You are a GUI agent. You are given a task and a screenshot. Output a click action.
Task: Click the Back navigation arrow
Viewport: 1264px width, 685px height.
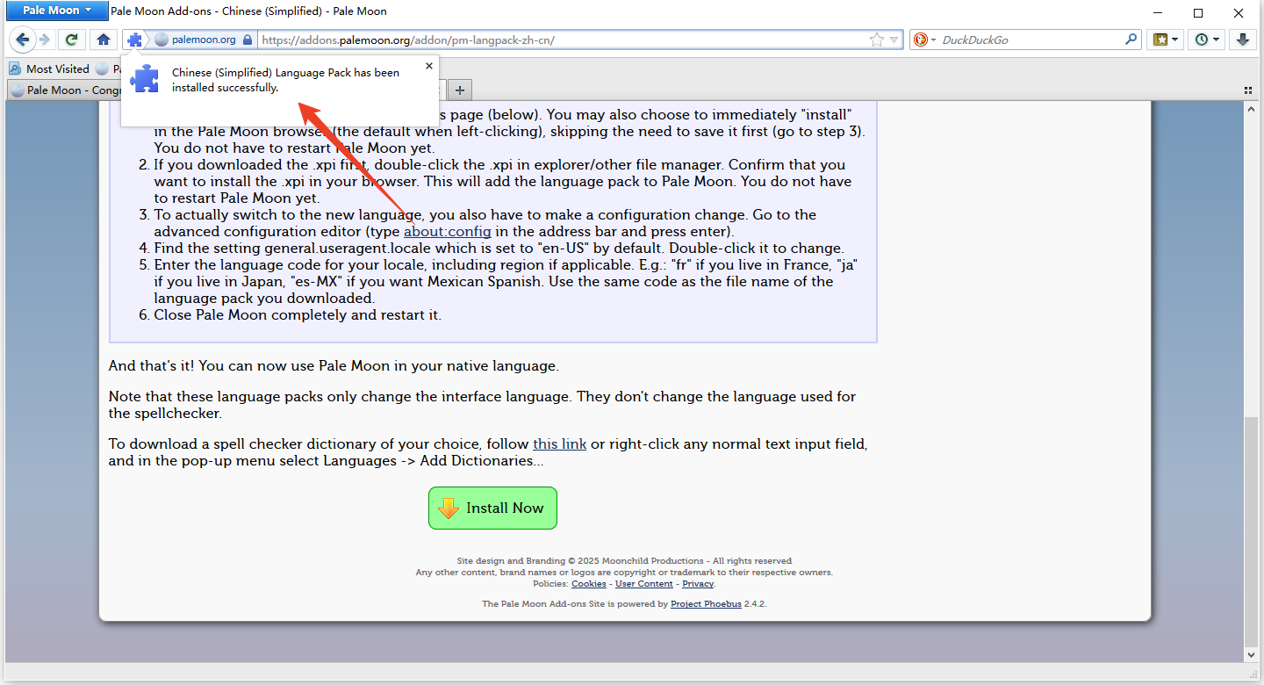point(22,40)
